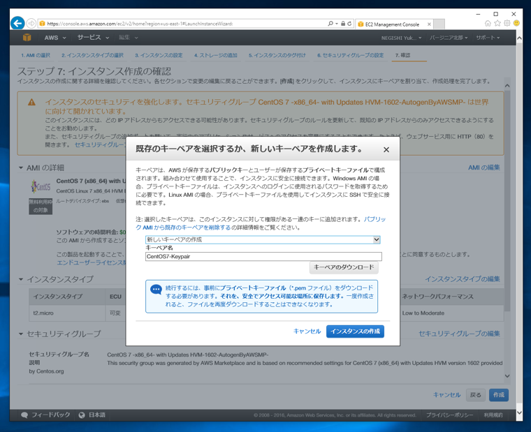Open the 編集 menu dropdown
This screenshot has height=432, width=531.
(x=128, y=38)
